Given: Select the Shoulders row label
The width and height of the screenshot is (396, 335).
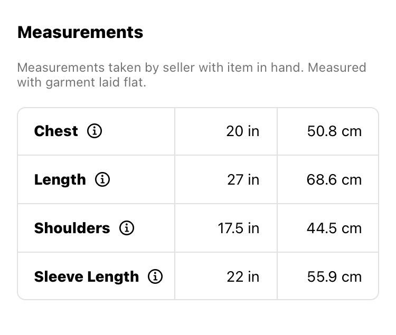Looking at the screenshot, I should (72, 228).
